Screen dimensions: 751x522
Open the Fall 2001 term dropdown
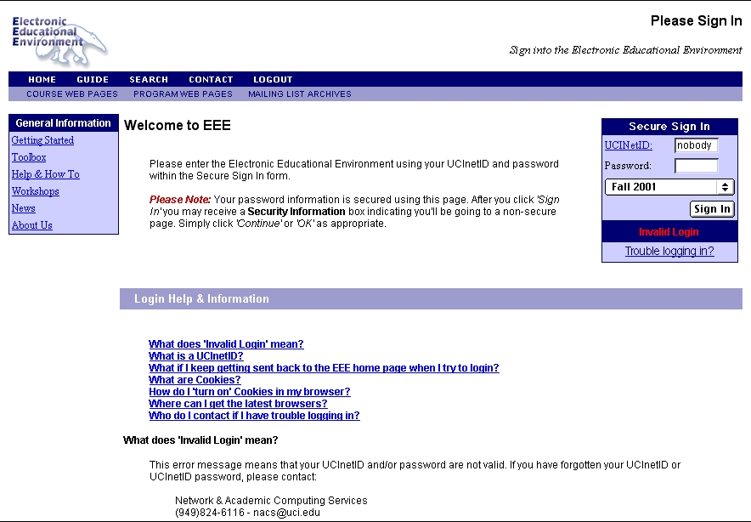pyautogui.click(x=669, y=187)
